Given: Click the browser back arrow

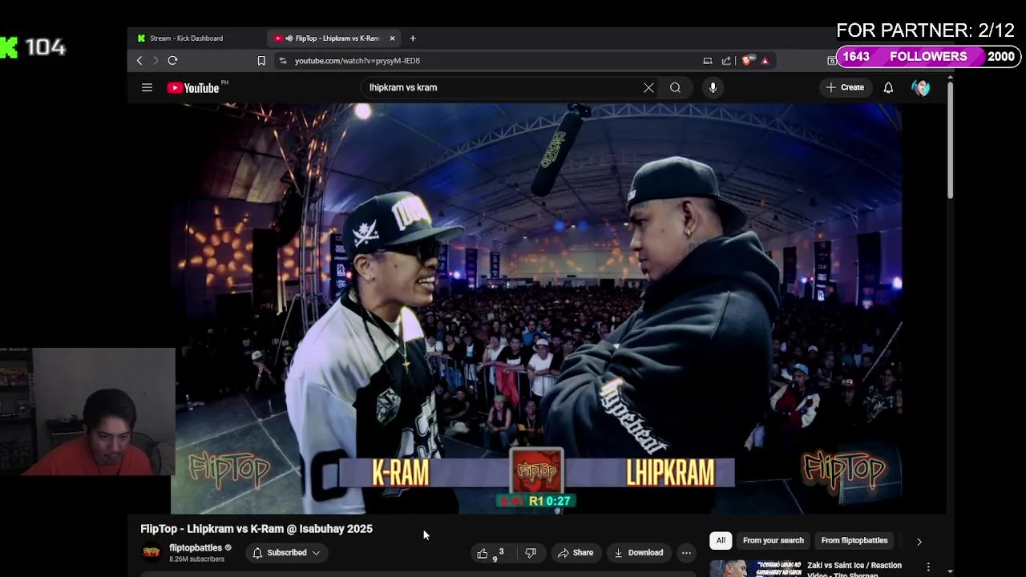Looking at the screenshot, I should [x=139, y=60].
